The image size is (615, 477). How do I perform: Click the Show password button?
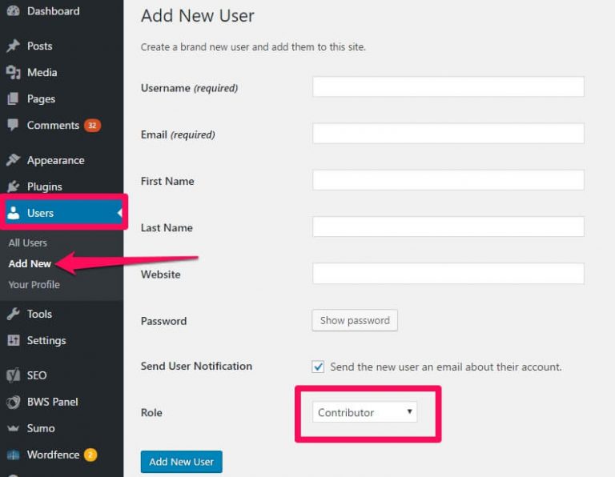tap(355, 321)
